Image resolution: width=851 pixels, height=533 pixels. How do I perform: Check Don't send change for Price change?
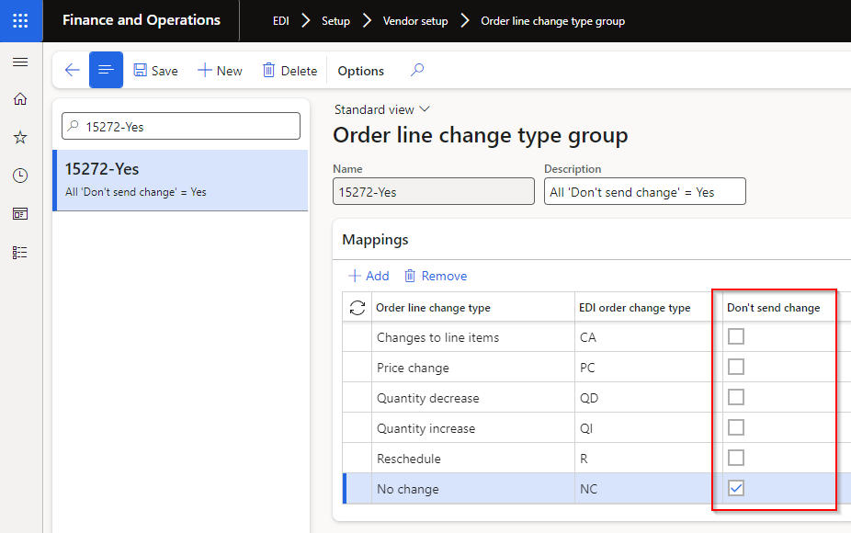point(735,366)
